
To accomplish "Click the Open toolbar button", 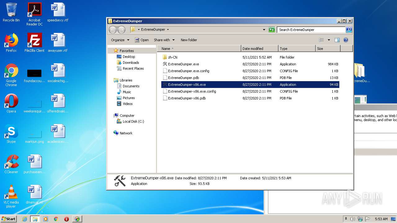I will click(x=142, y=40).
